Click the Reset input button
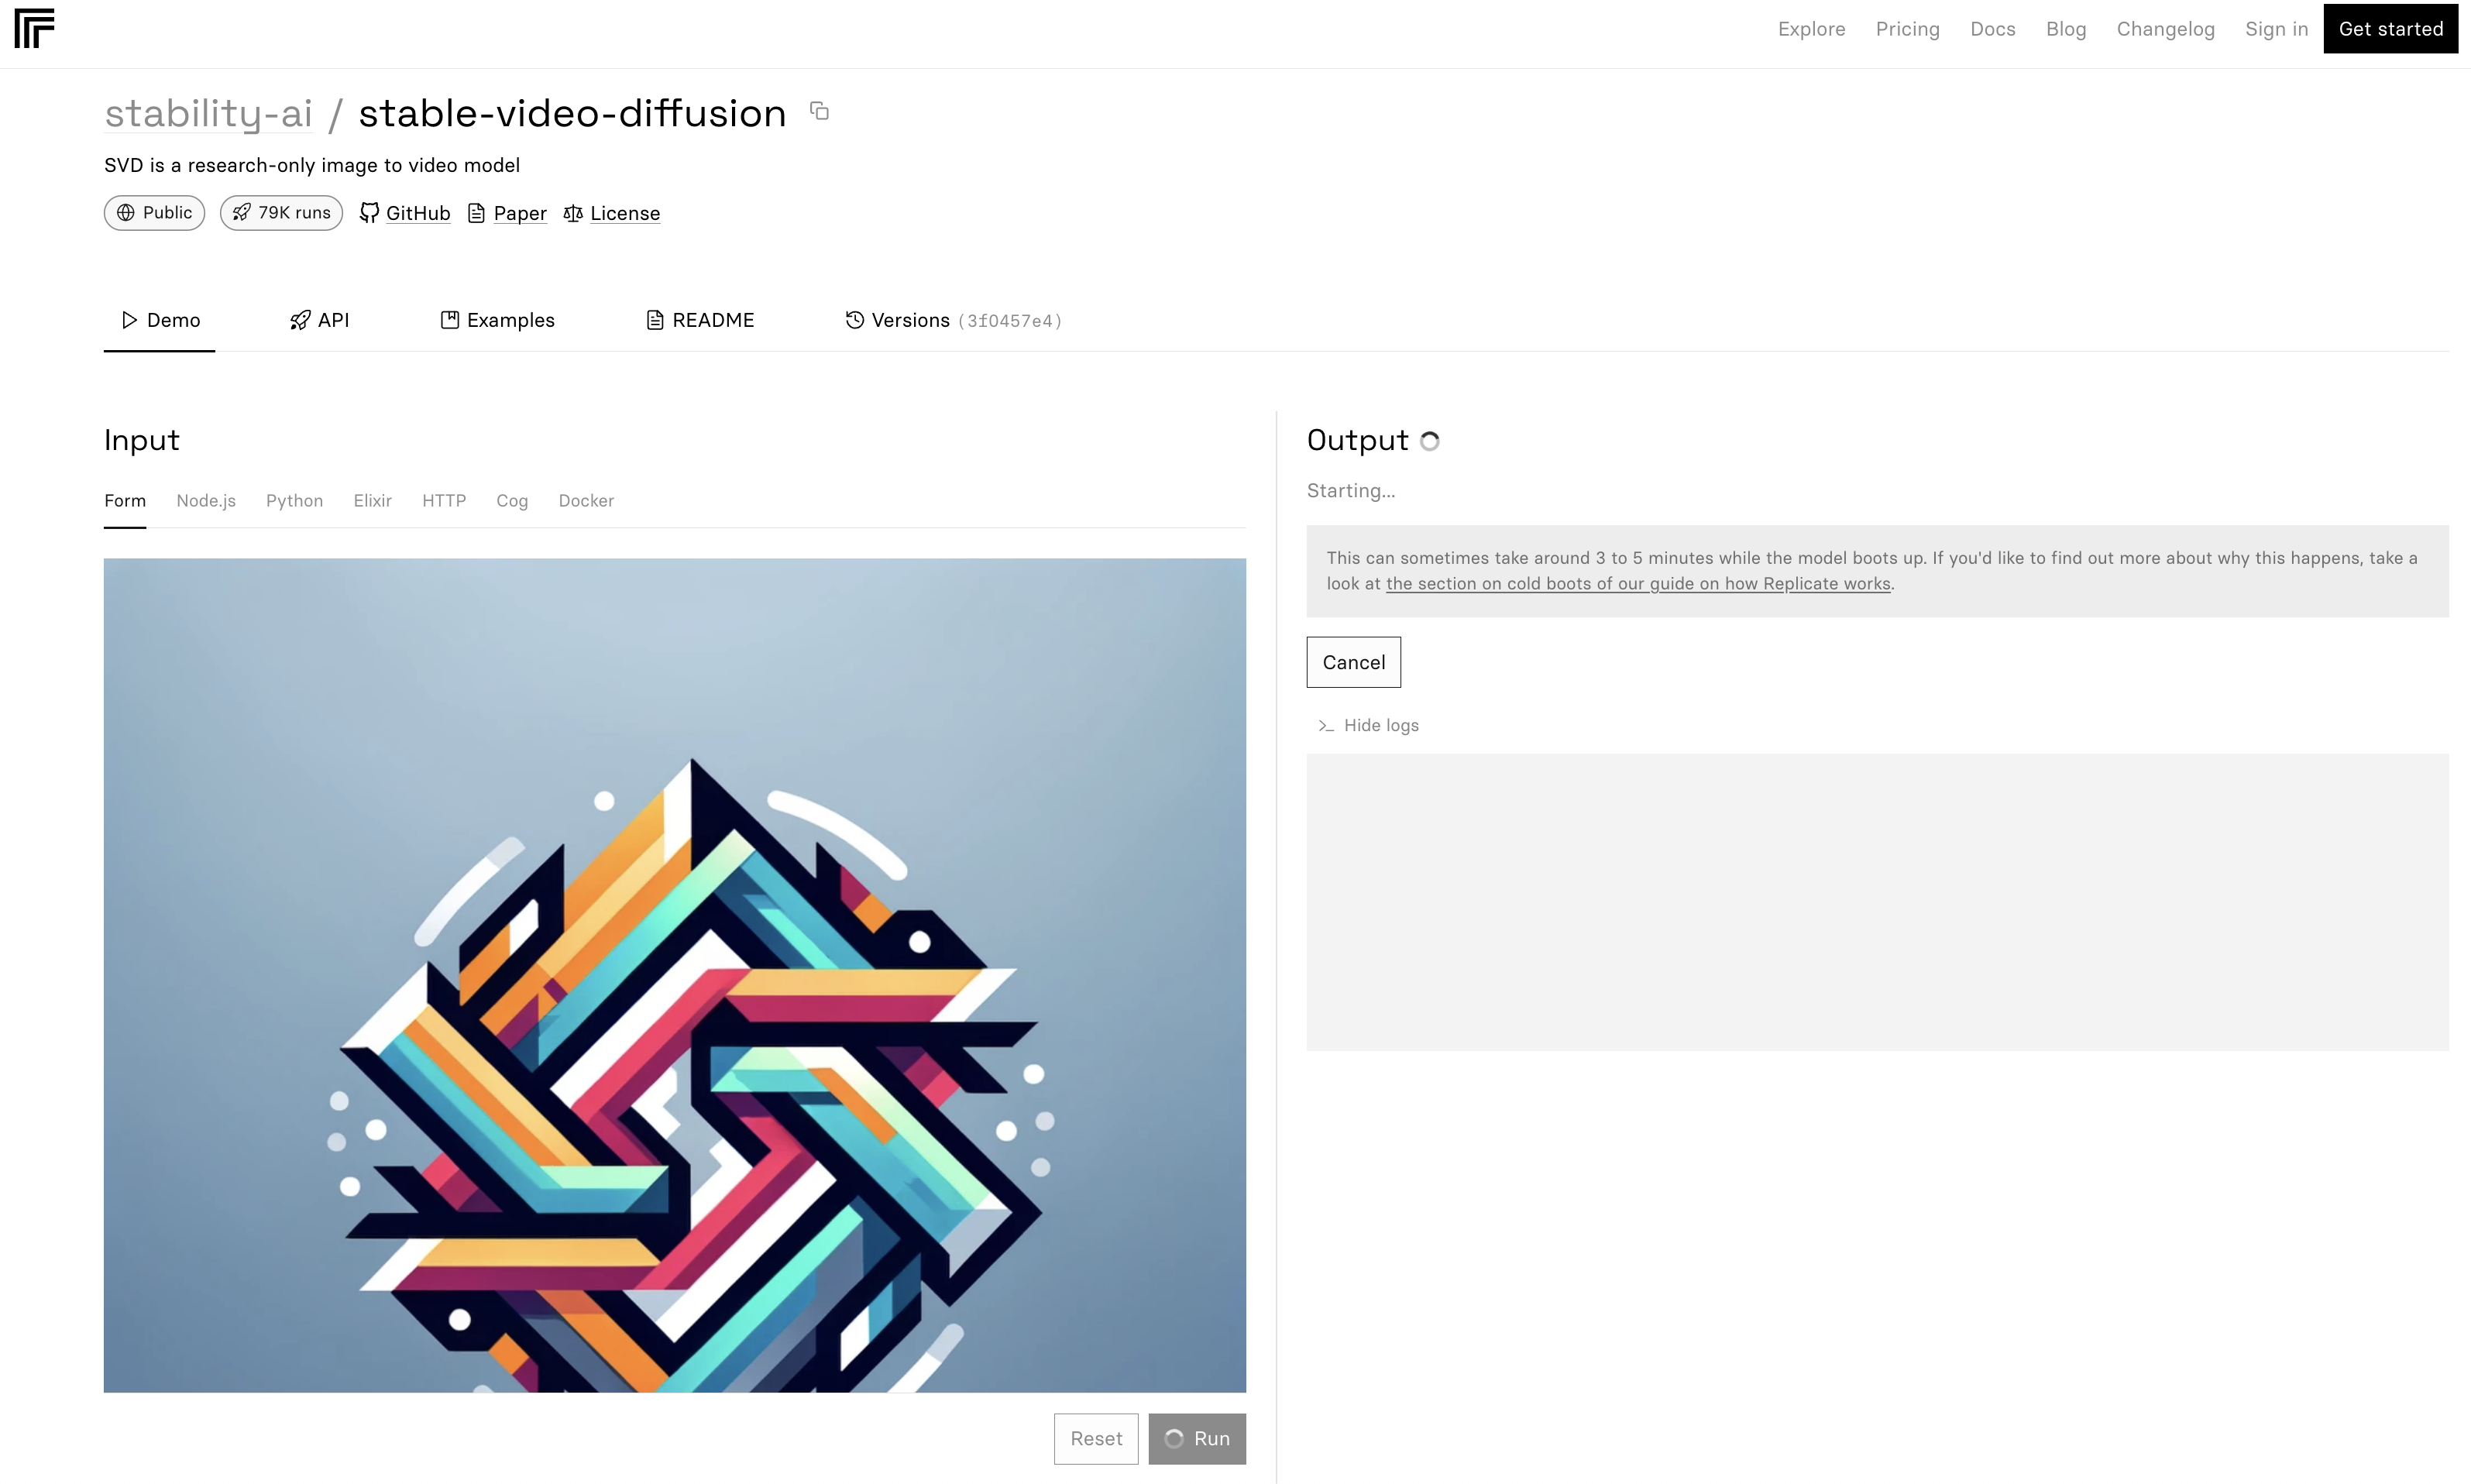2471x1484 pixels. pos(1096,1438)
